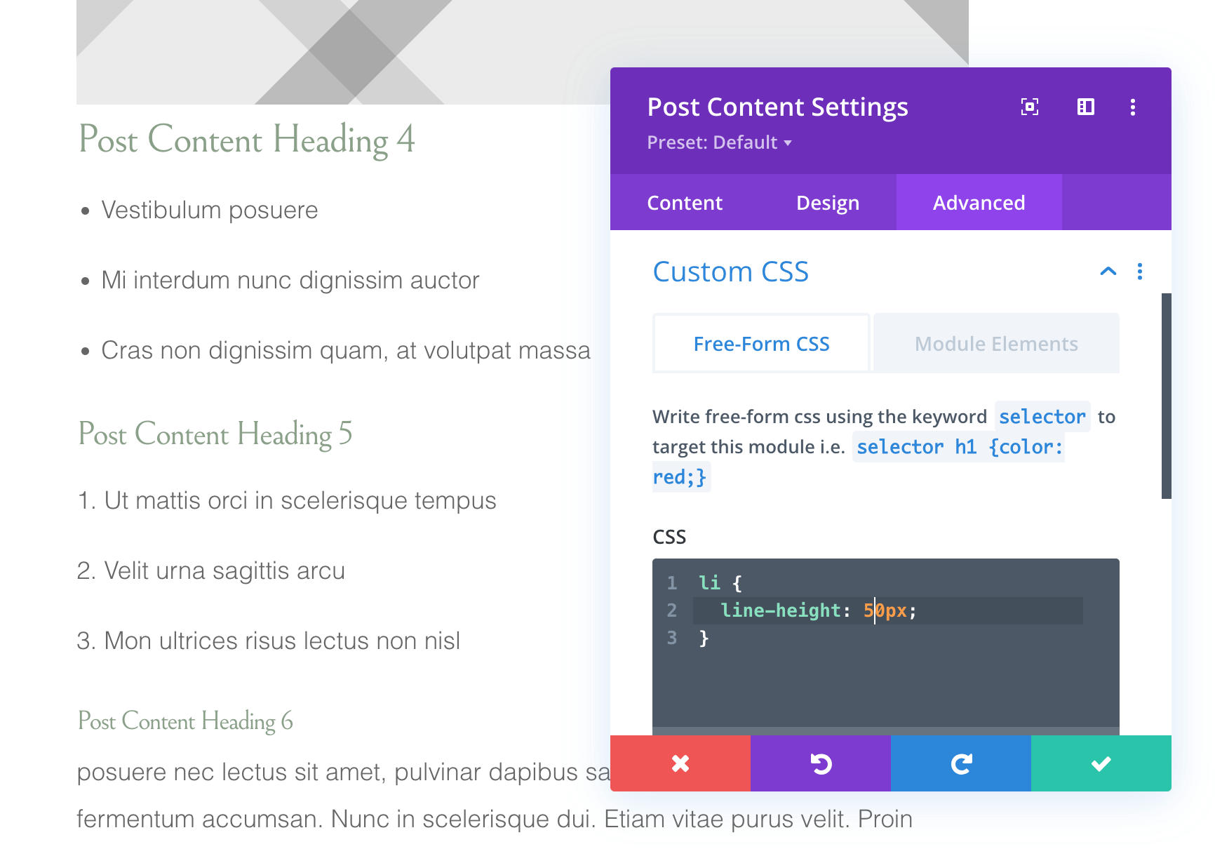
Task: Redo the change with blue button
Action: [960, 763]
